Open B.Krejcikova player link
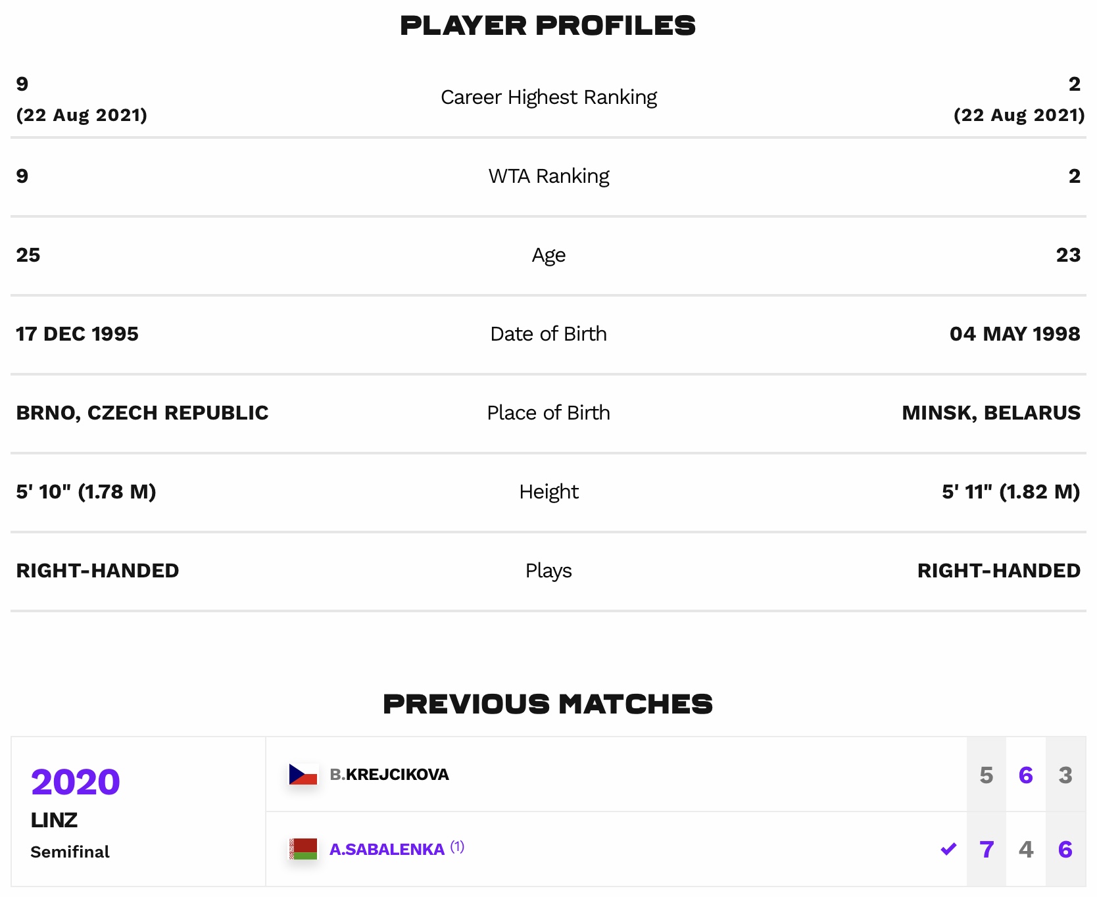Image resolution: width=1097 pixels, height=897 pixels. pos(389,775)
